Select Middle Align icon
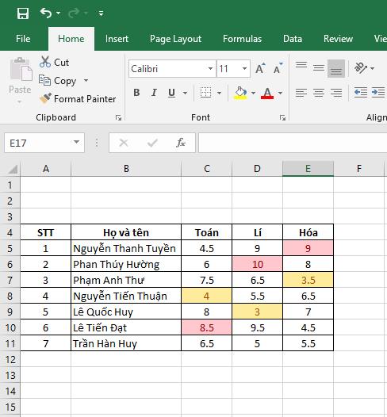Screen dimensions: 387x417 tap(319, 68)
